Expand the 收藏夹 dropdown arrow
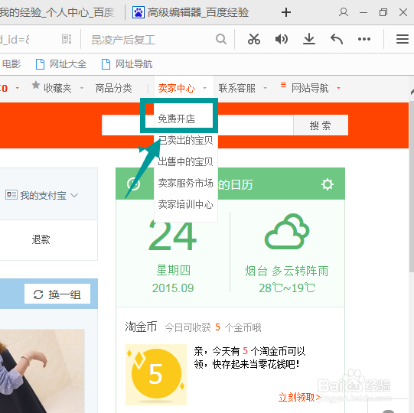Screen dimensions: 414x413 (x=82, y=88)
